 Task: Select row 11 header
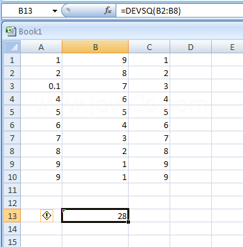click(12, 190)
